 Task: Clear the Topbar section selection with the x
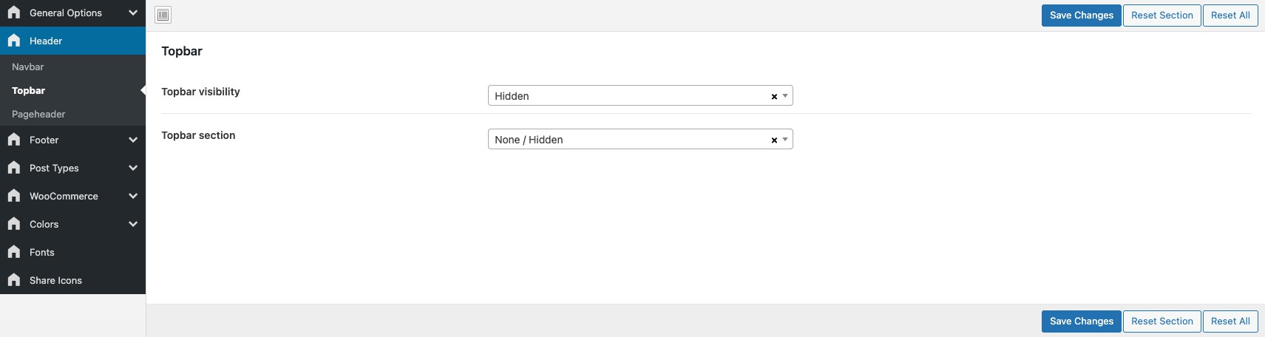coord(774,140)
